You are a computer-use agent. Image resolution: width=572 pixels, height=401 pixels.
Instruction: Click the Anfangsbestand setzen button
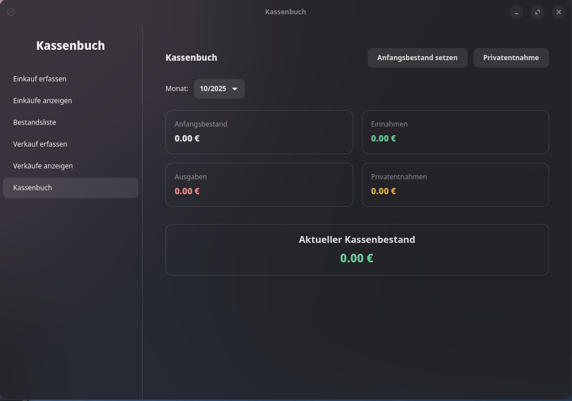[417, 58]
